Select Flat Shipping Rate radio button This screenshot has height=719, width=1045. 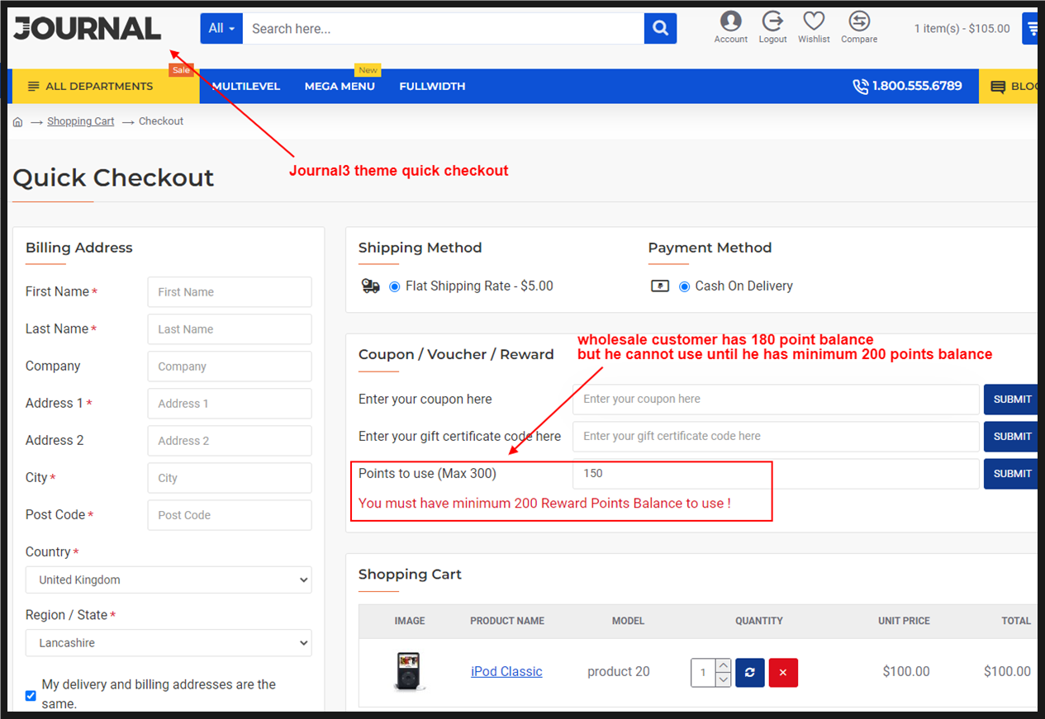click(395, 286)
